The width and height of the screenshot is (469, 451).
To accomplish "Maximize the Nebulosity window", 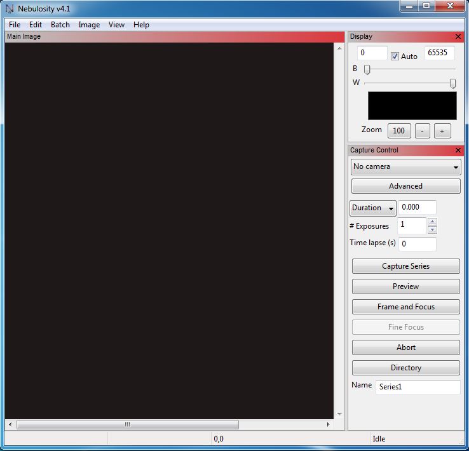I will pos(426,6).
